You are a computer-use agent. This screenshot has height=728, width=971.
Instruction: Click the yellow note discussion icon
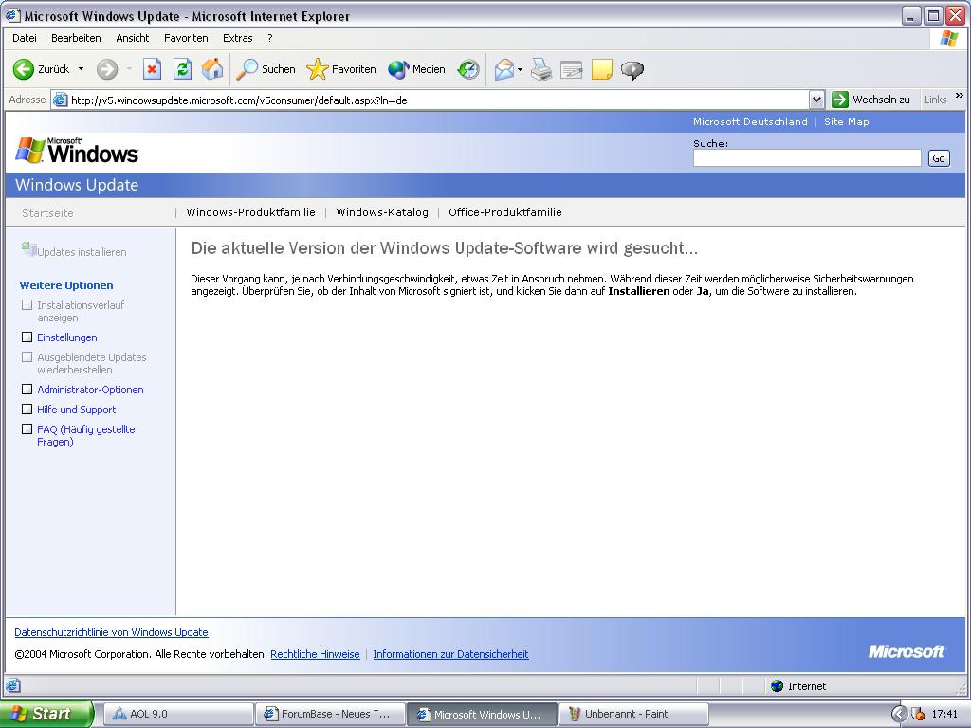[602, 69]
